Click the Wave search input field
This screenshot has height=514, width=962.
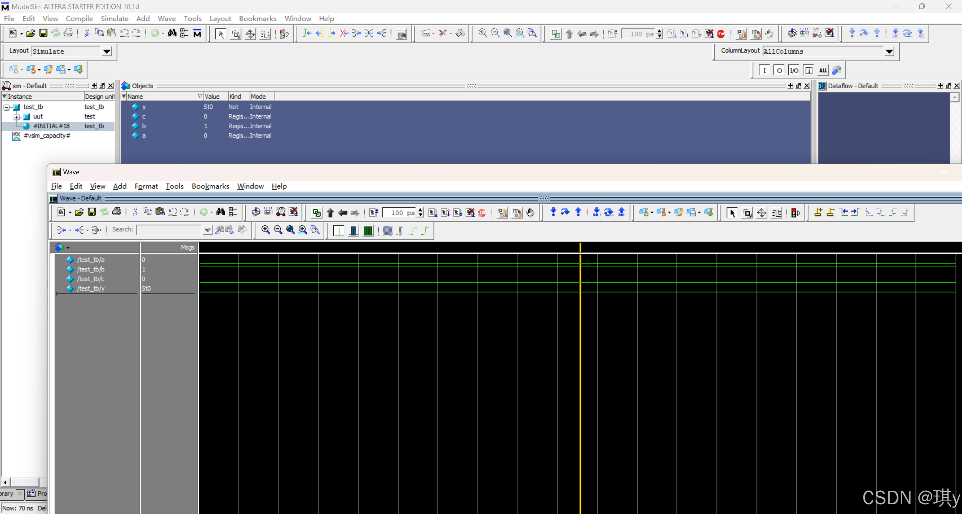[169, 230]
